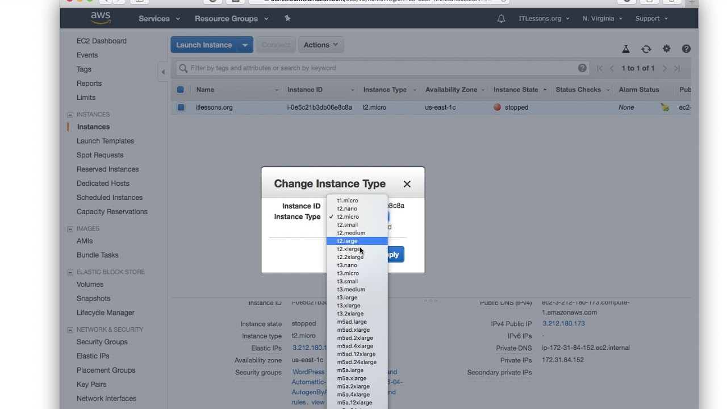The width and height of the screenshot is (727, 409).
Task: Click the Connect button
Action: click(x=275, y=45)
